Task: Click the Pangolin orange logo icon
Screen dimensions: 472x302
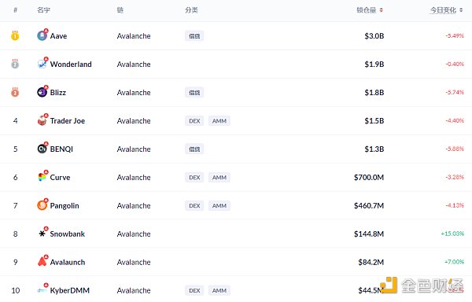Action: pyautogui.click(x=42, y=205)
